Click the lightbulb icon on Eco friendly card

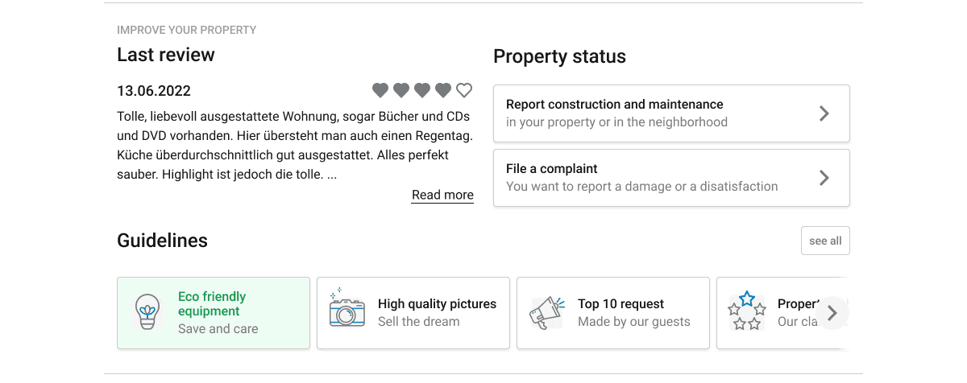147,312
